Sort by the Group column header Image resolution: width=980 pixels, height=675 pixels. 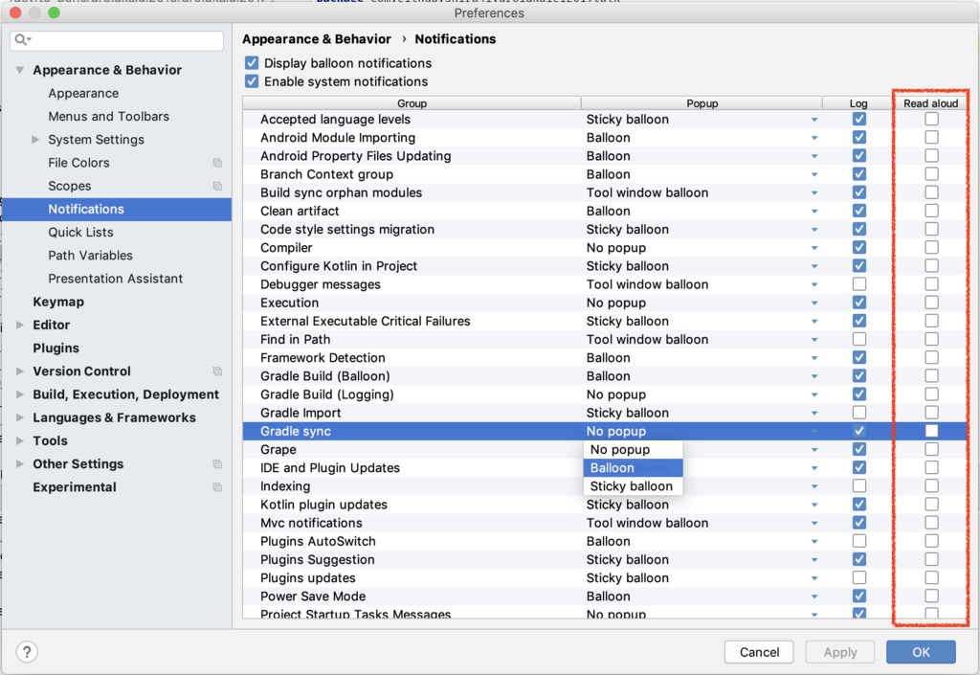(x=412, y=103)
